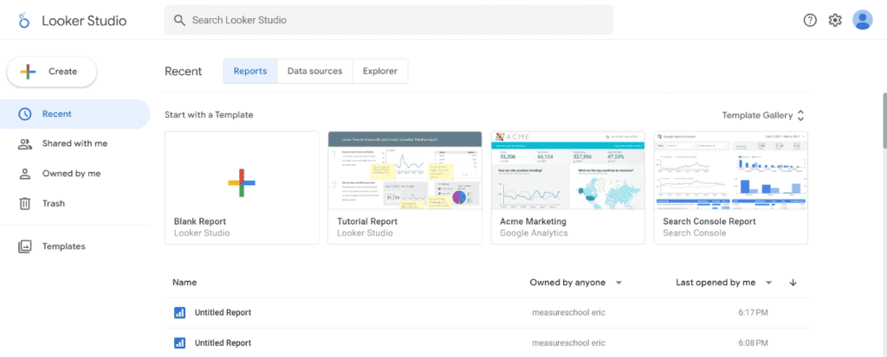Click the 6:08 PM timestamp
This screenshot has width=887, height=357.
click(753, 343)
